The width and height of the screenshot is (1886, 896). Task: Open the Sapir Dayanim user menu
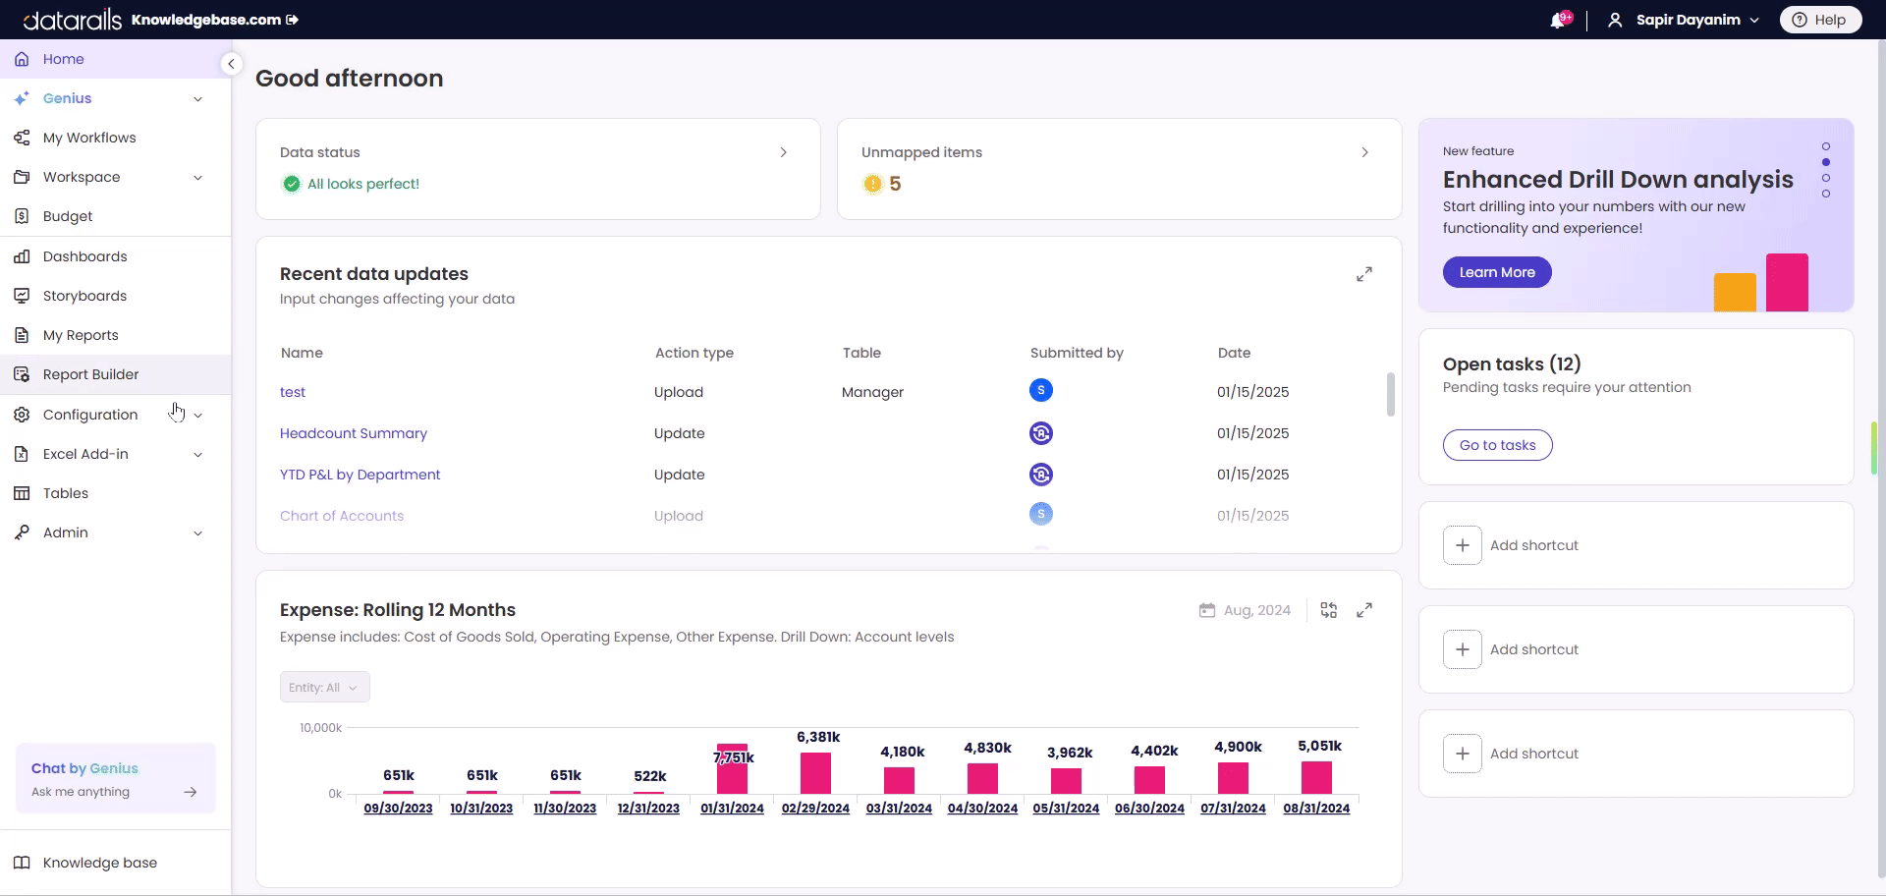click(1684, 20)
